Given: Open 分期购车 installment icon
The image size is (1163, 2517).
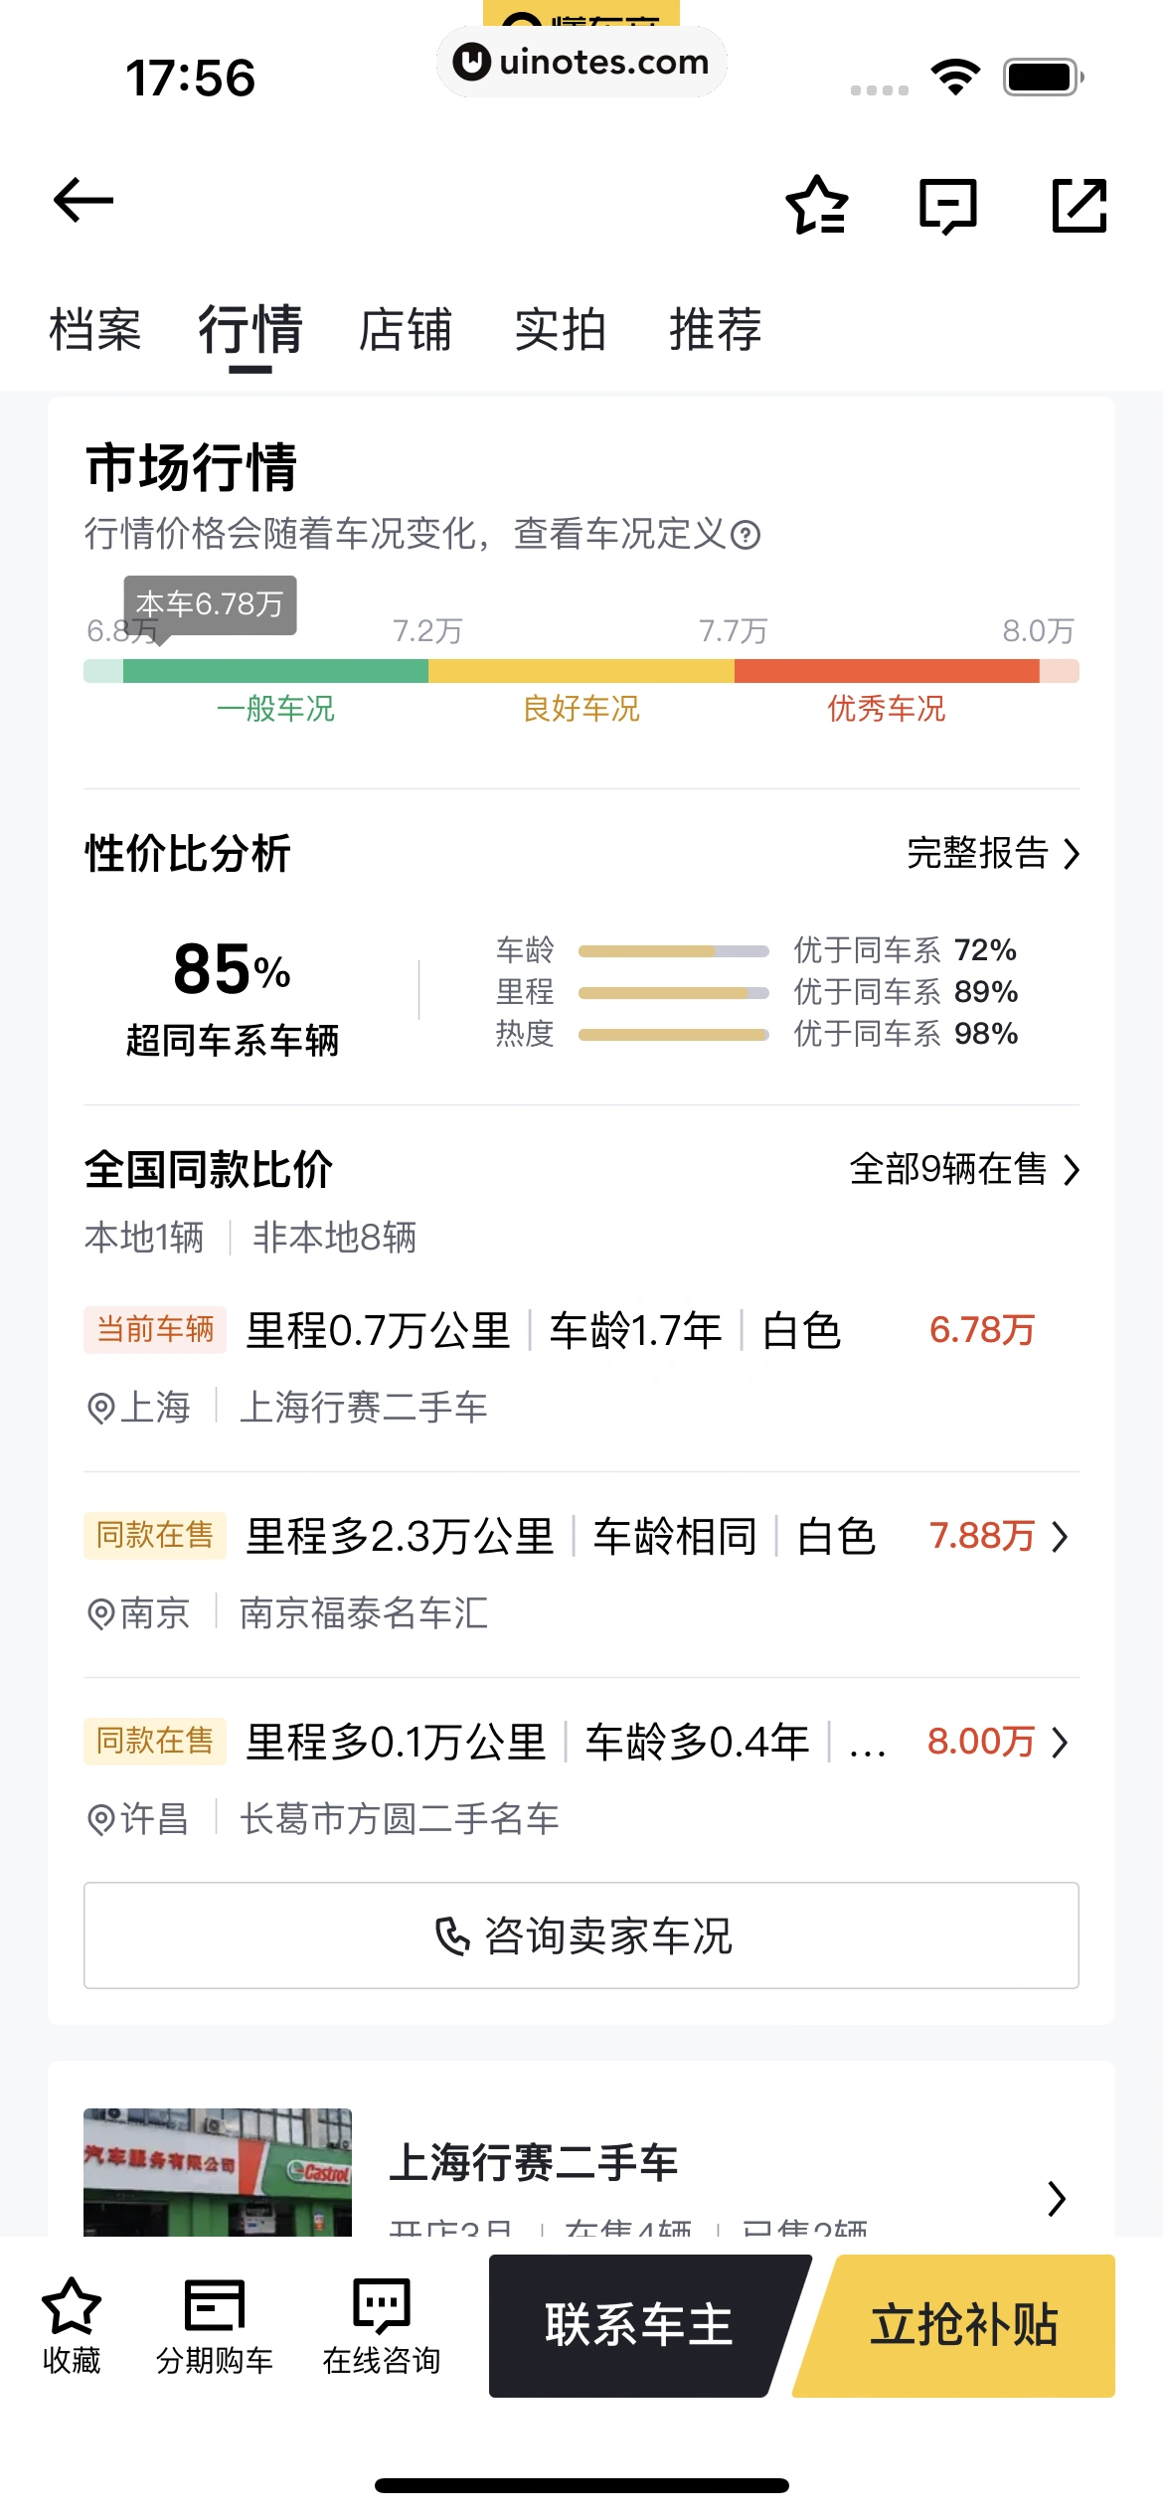Looking at the screenshot, I should pos(214,2306).
